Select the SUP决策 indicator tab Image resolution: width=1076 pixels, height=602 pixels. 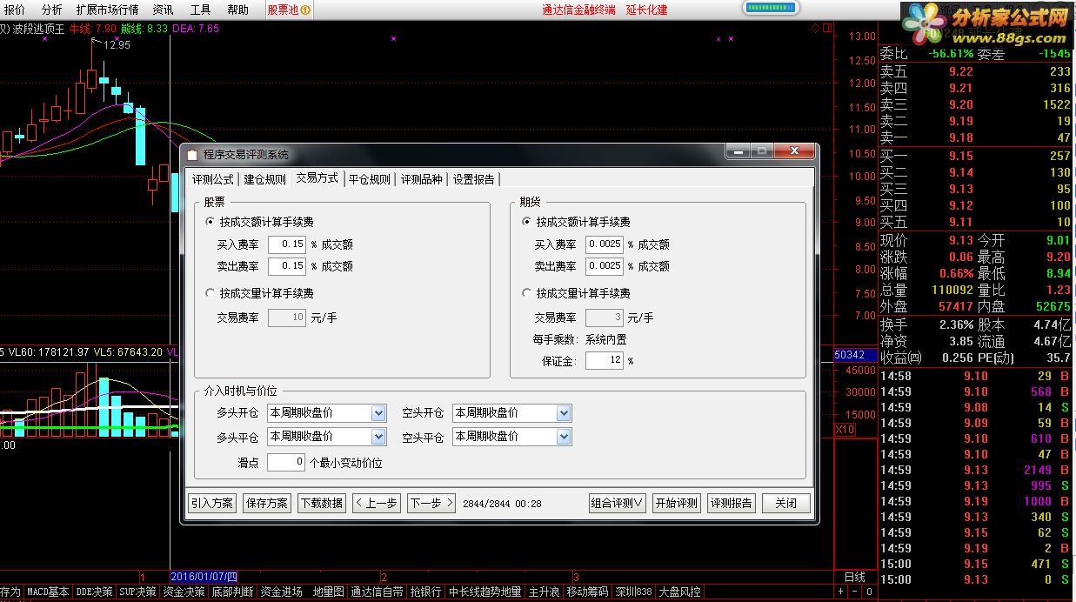tap(138, 592)
